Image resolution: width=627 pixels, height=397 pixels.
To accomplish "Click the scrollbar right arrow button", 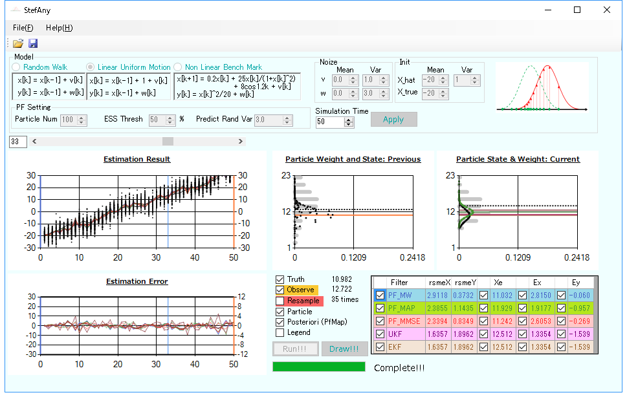I will click(241, 141).
